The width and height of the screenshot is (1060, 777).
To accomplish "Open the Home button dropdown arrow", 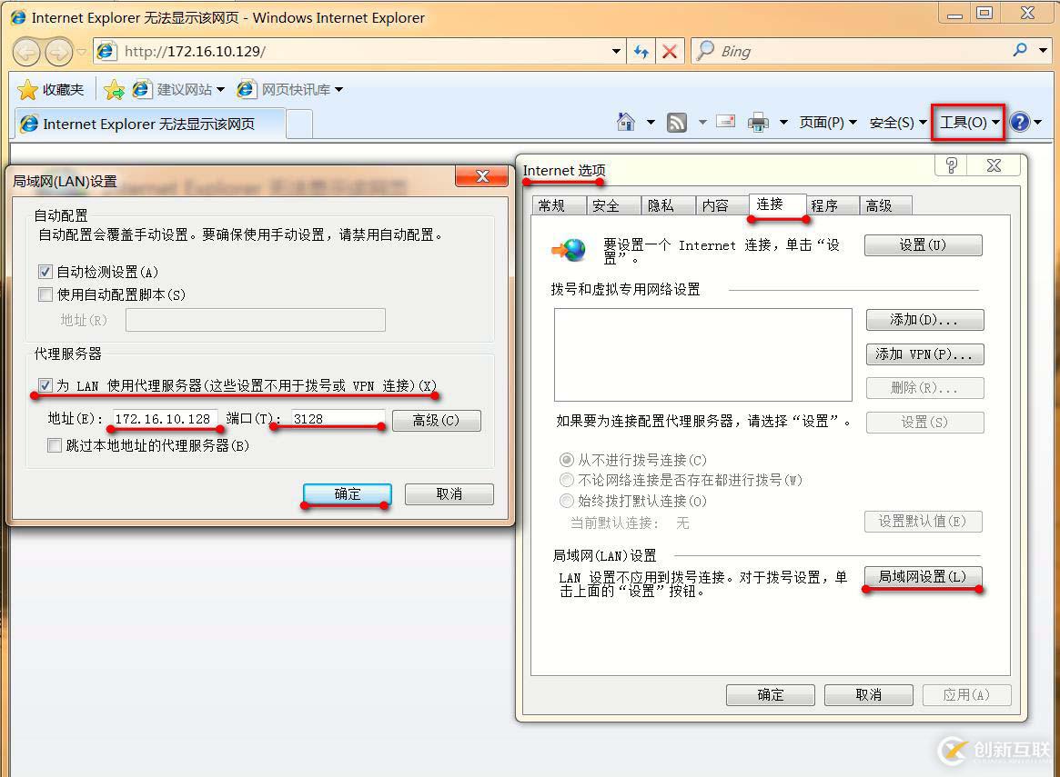I will (651, 122).
